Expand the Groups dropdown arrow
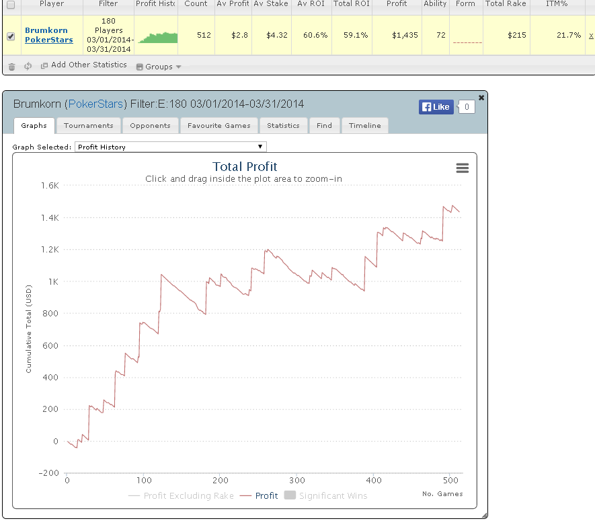Image resolution: width=595 pixels, height=521 pixels. tap(178, 67)
